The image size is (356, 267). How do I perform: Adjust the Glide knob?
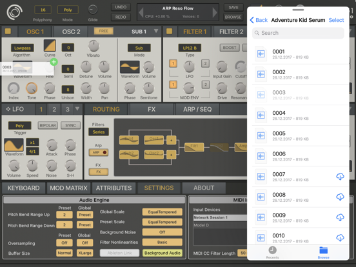tap(93, 10)
